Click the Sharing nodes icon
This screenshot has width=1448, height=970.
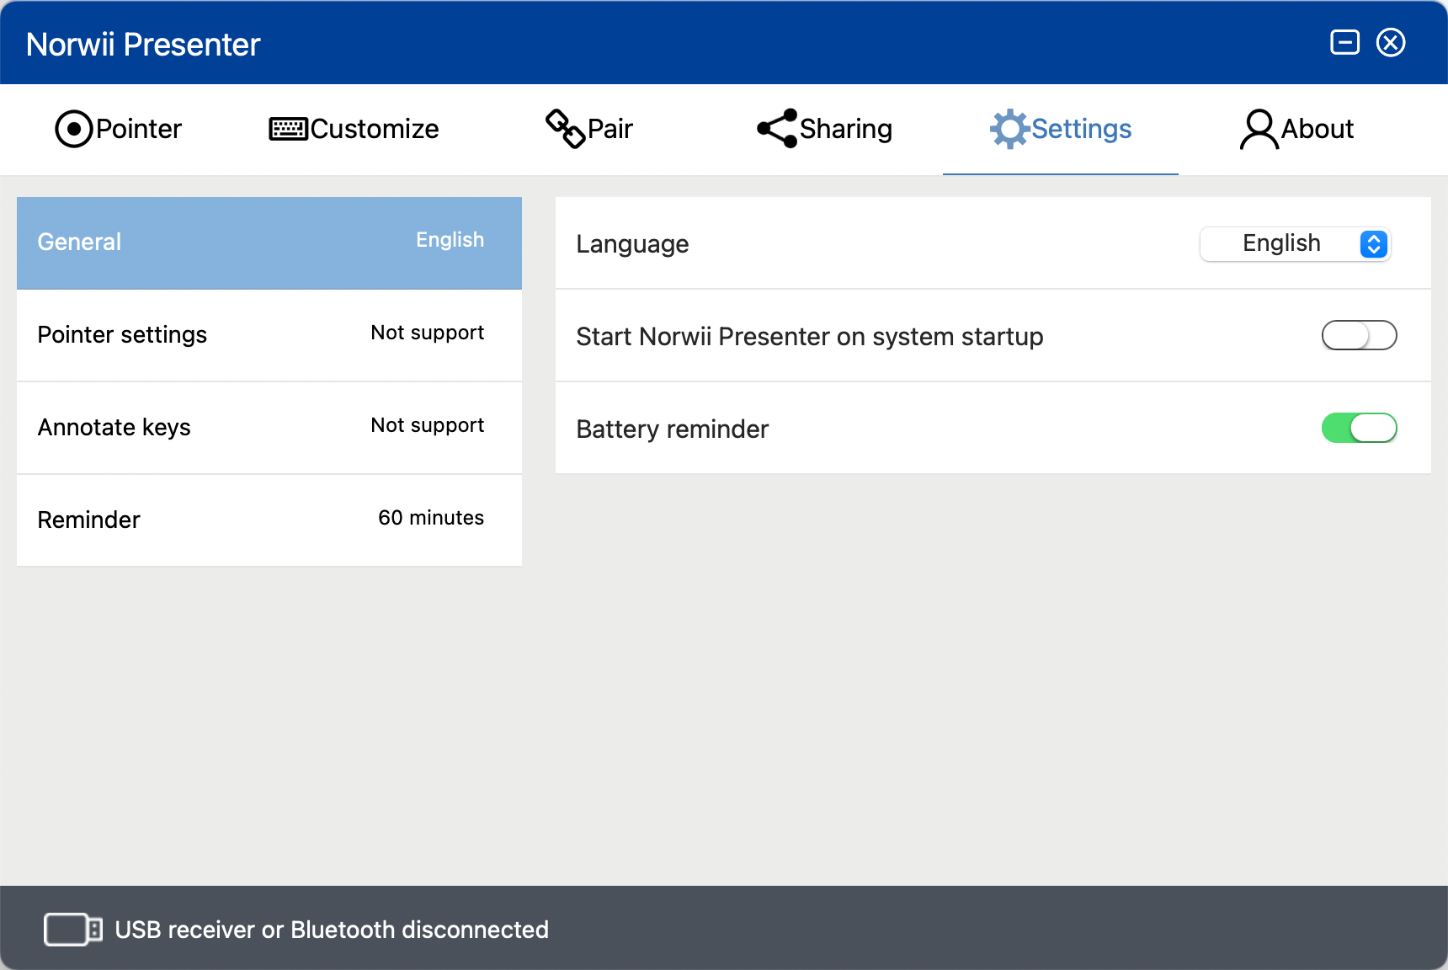coord(776,129)
